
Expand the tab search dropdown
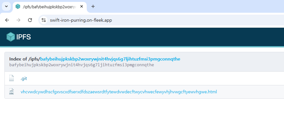click(x=6, y=6)
